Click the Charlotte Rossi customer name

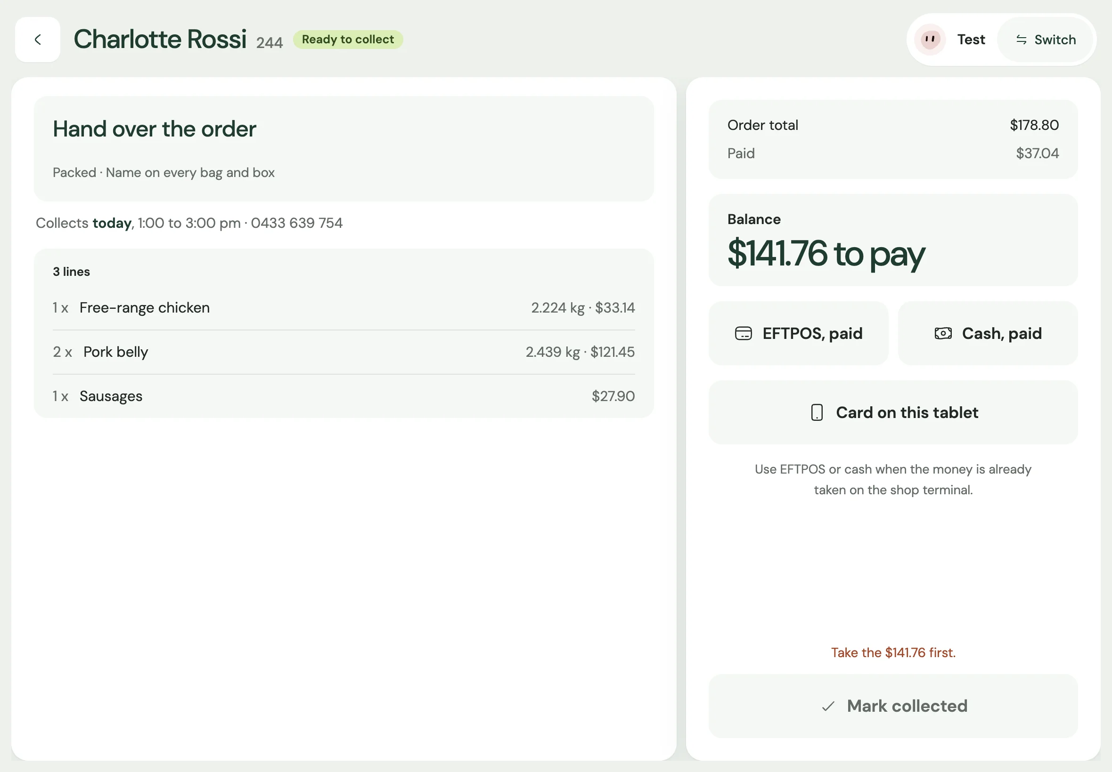(x=160, y=39)
